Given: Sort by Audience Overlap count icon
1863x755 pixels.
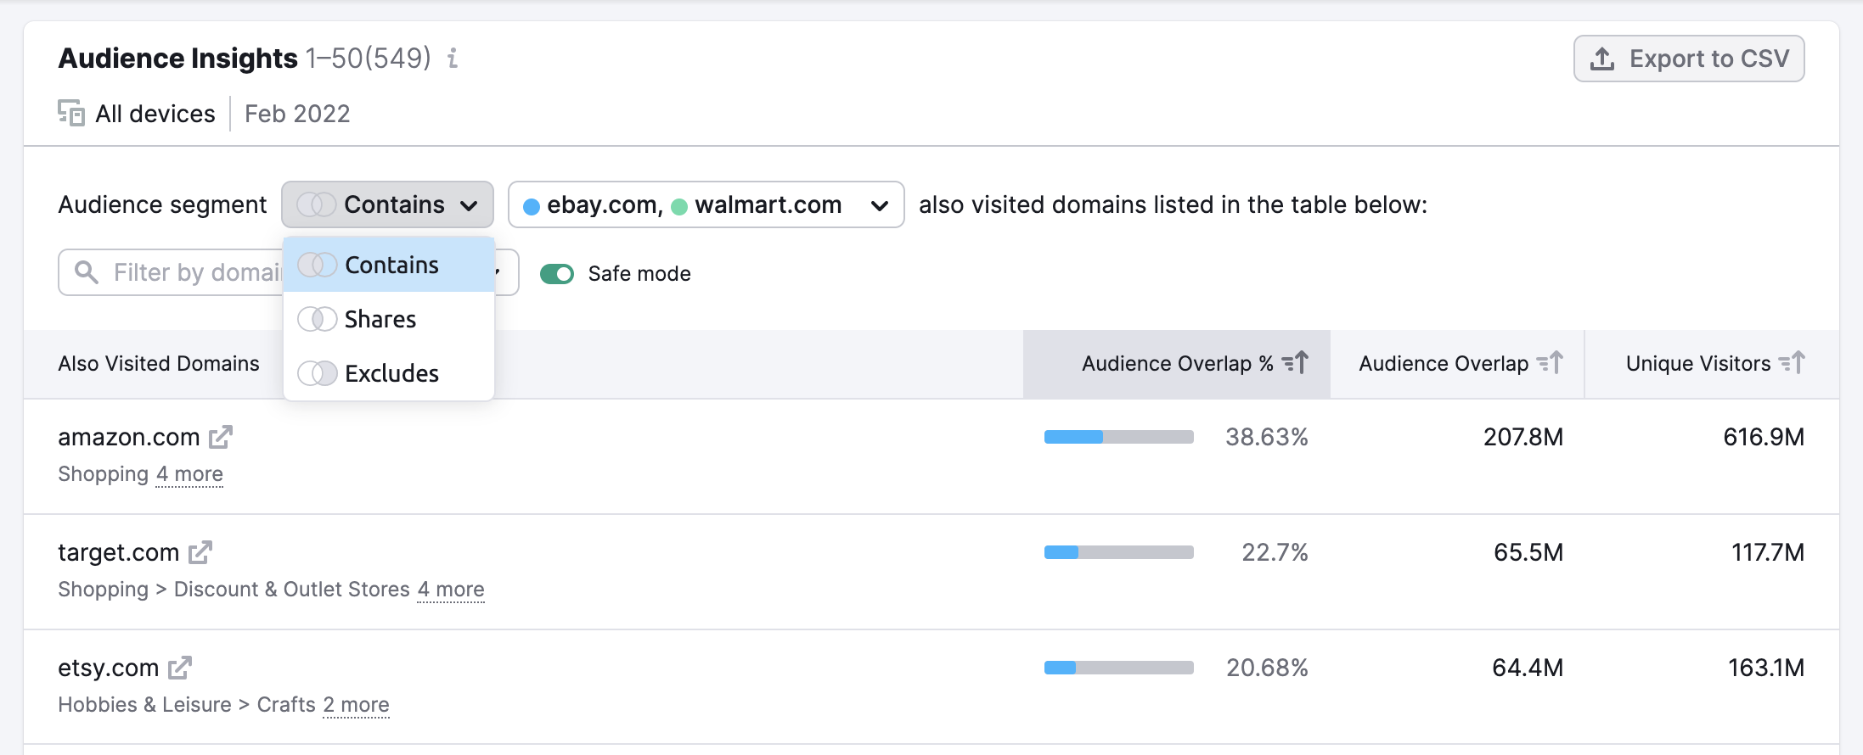Looking at the screenshot, I should [1550, 363].
